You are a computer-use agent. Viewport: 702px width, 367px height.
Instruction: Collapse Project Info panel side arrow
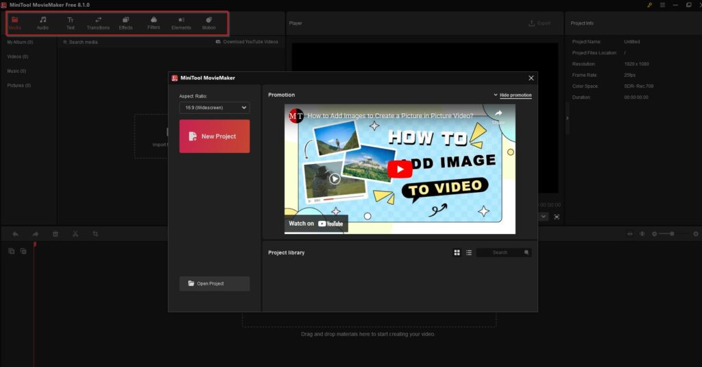(x=567, y=118)
